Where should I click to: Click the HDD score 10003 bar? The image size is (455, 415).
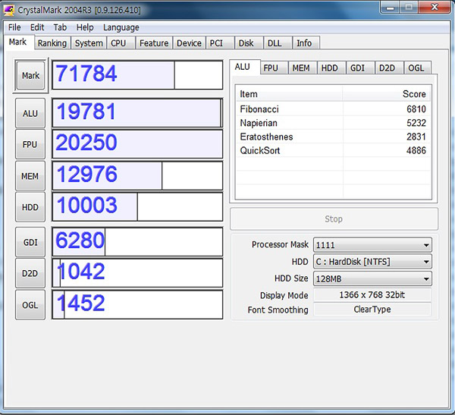point(137,207)
